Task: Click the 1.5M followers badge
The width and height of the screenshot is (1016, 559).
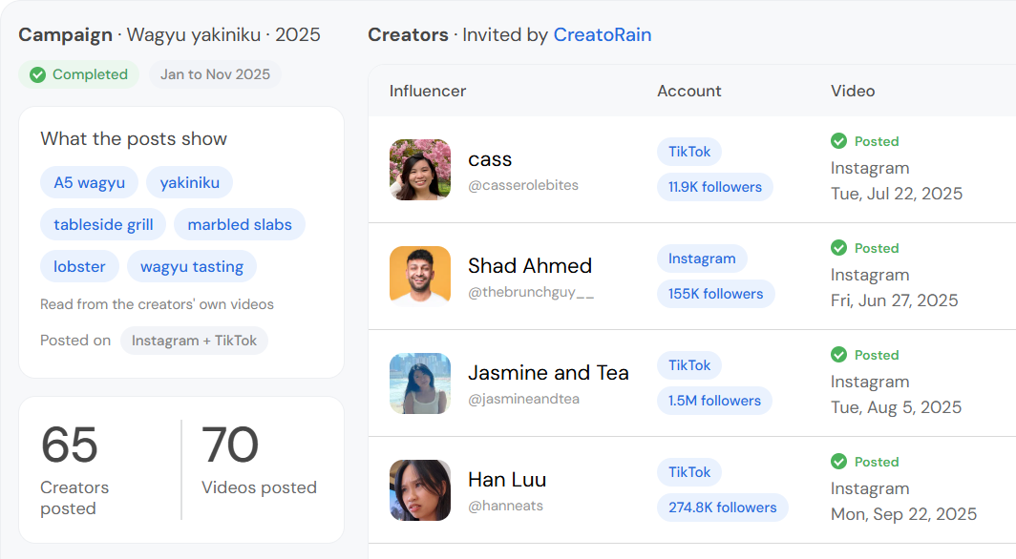Action: 714,401
